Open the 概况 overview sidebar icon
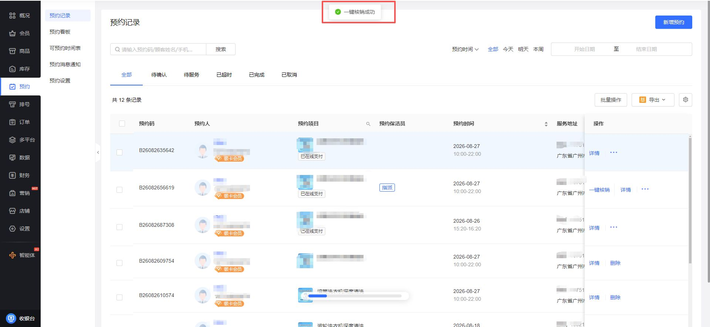This screenshot has height=327, width=710. (x=12, y=16)
